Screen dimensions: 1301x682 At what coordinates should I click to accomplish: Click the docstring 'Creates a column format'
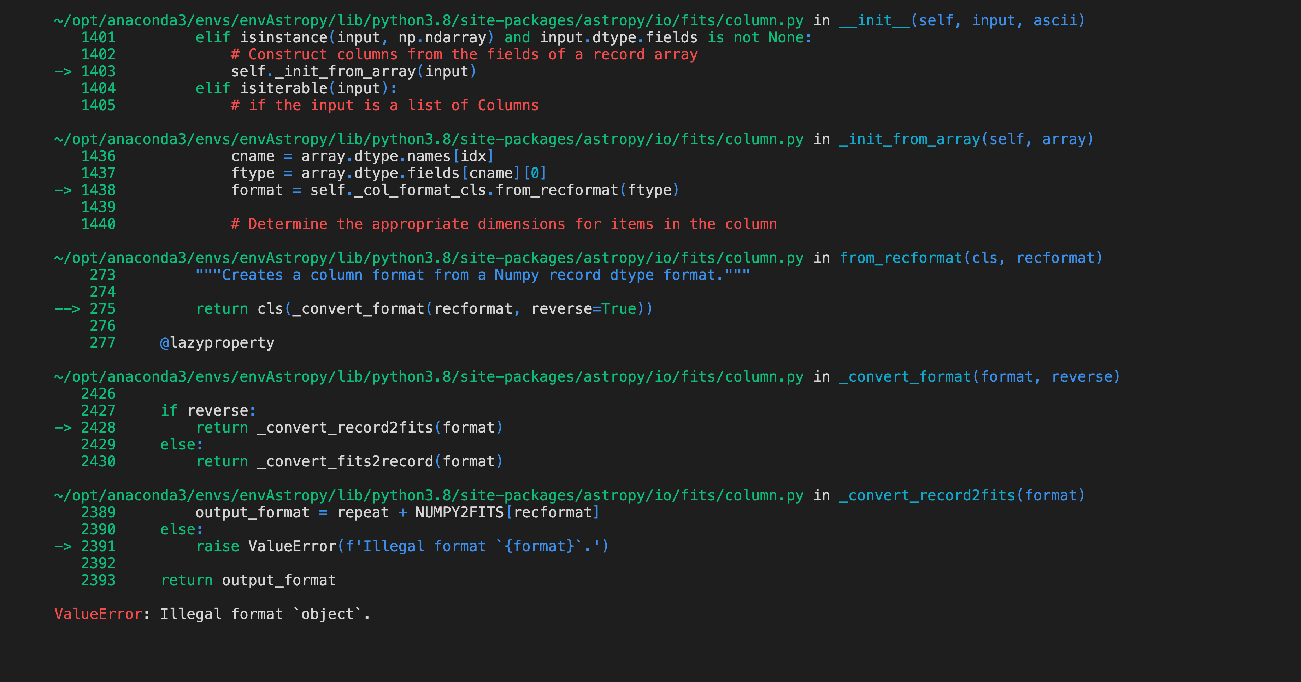pyautogui.click(x=473, y=275)
